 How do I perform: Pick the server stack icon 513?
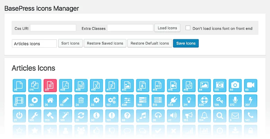158,101
